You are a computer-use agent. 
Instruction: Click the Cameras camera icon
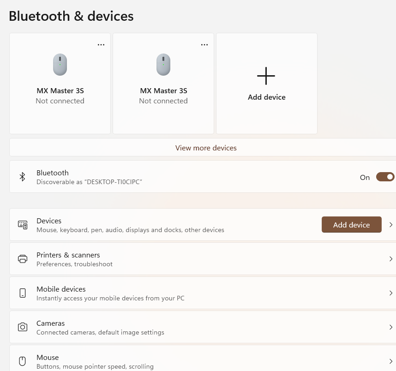tap(23, 327)
